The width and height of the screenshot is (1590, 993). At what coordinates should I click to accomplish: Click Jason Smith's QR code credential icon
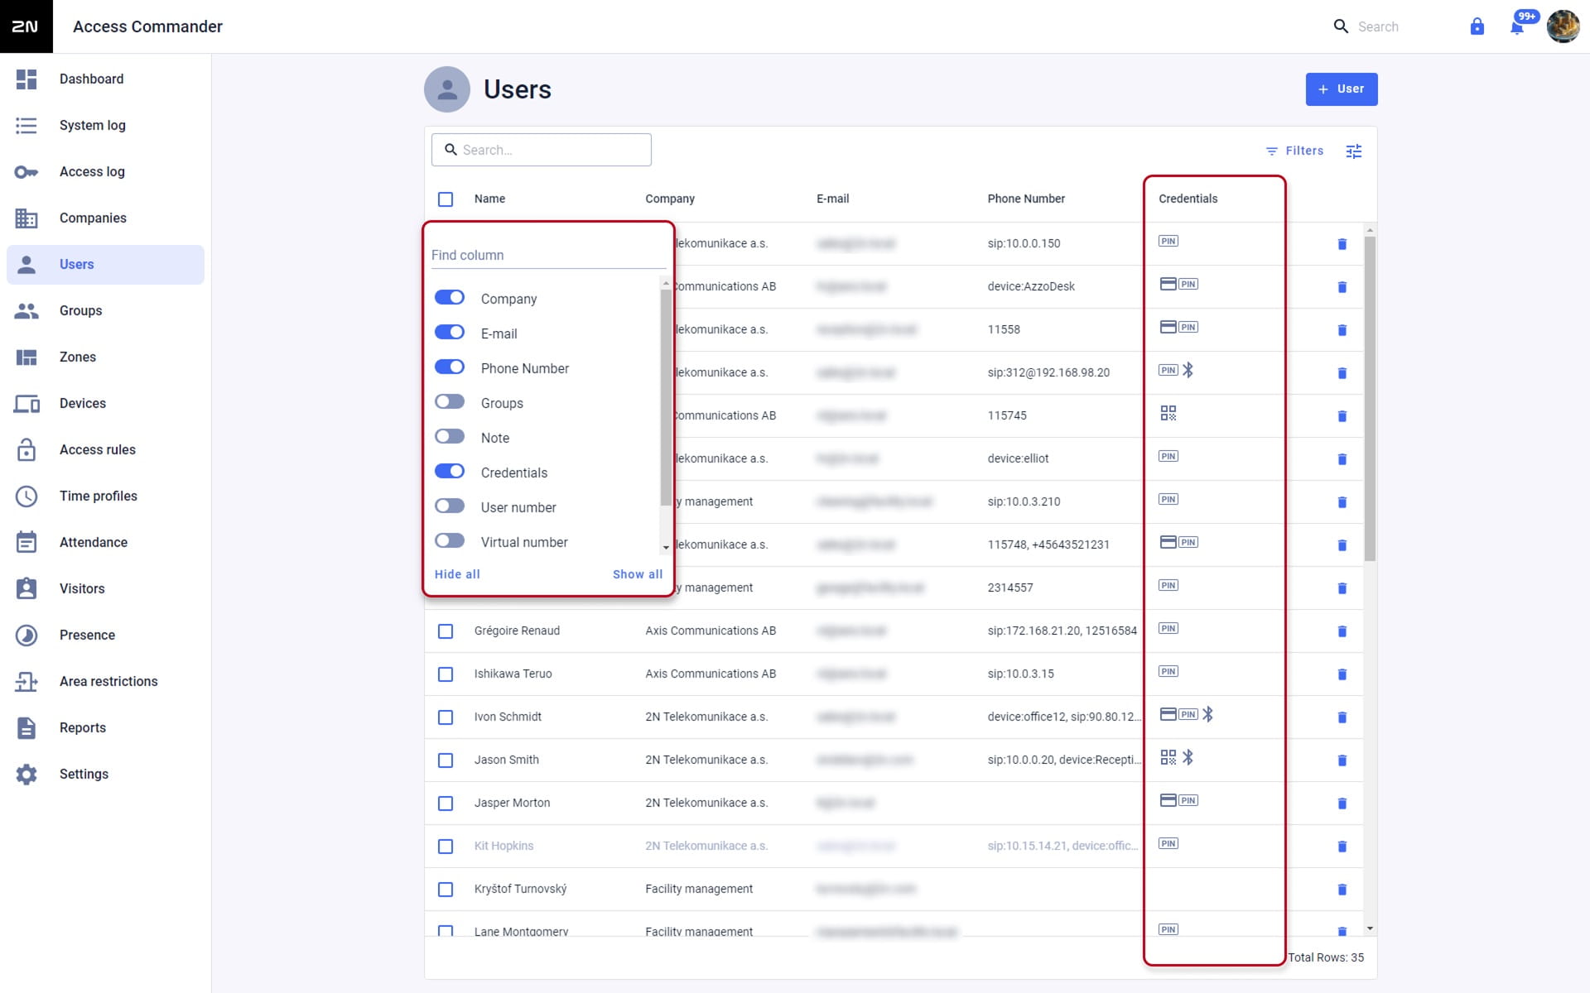pos(1168,757)
